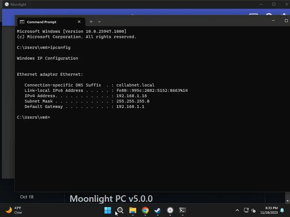Open notifications bell icon
The height and width of the screenshot is (217, 290).
click(282, 210)
